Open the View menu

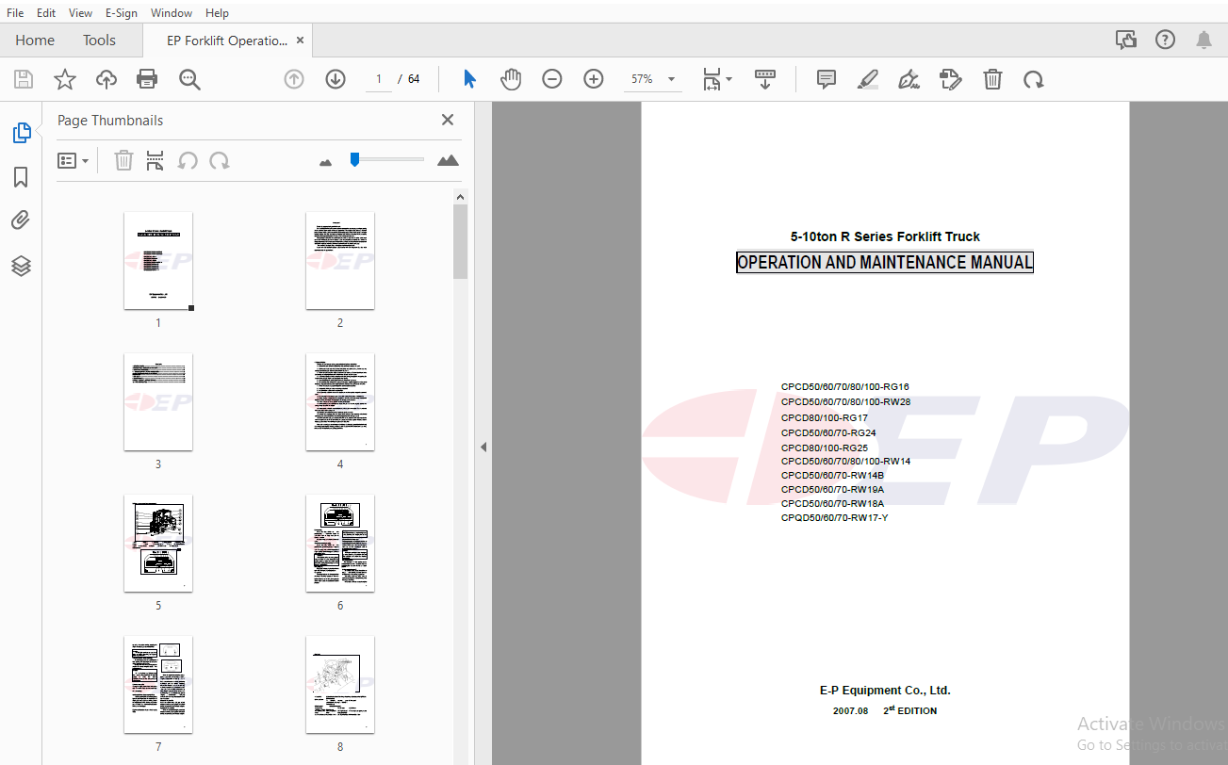click(81, 12)
